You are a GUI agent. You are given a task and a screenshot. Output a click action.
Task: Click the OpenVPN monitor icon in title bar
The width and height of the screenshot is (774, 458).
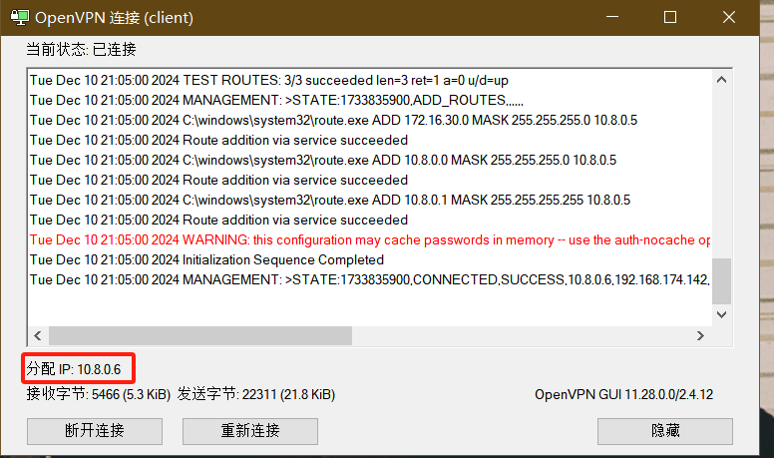(x=20, y=17)
